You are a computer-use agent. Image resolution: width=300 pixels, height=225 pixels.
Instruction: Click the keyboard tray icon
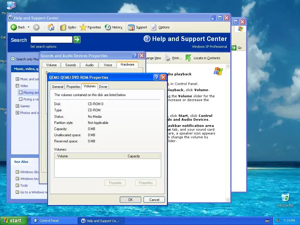[x=267, y=221]
